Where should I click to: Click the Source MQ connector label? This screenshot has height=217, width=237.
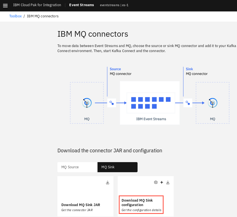(120, 71)
